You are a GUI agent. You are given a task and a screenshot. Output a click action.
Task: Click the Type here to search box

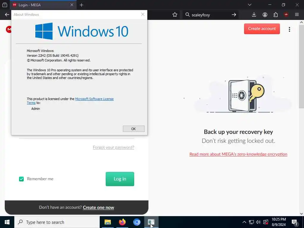[x=57, y=222]
